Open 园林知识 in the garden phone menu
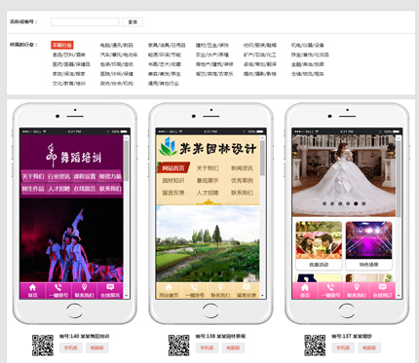Image resolution: width=419 pixels, height=363 pixels. [x=173, y=180]
